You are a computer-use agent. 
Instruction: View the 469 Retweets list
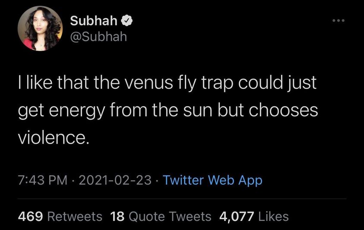click(60, 216)
